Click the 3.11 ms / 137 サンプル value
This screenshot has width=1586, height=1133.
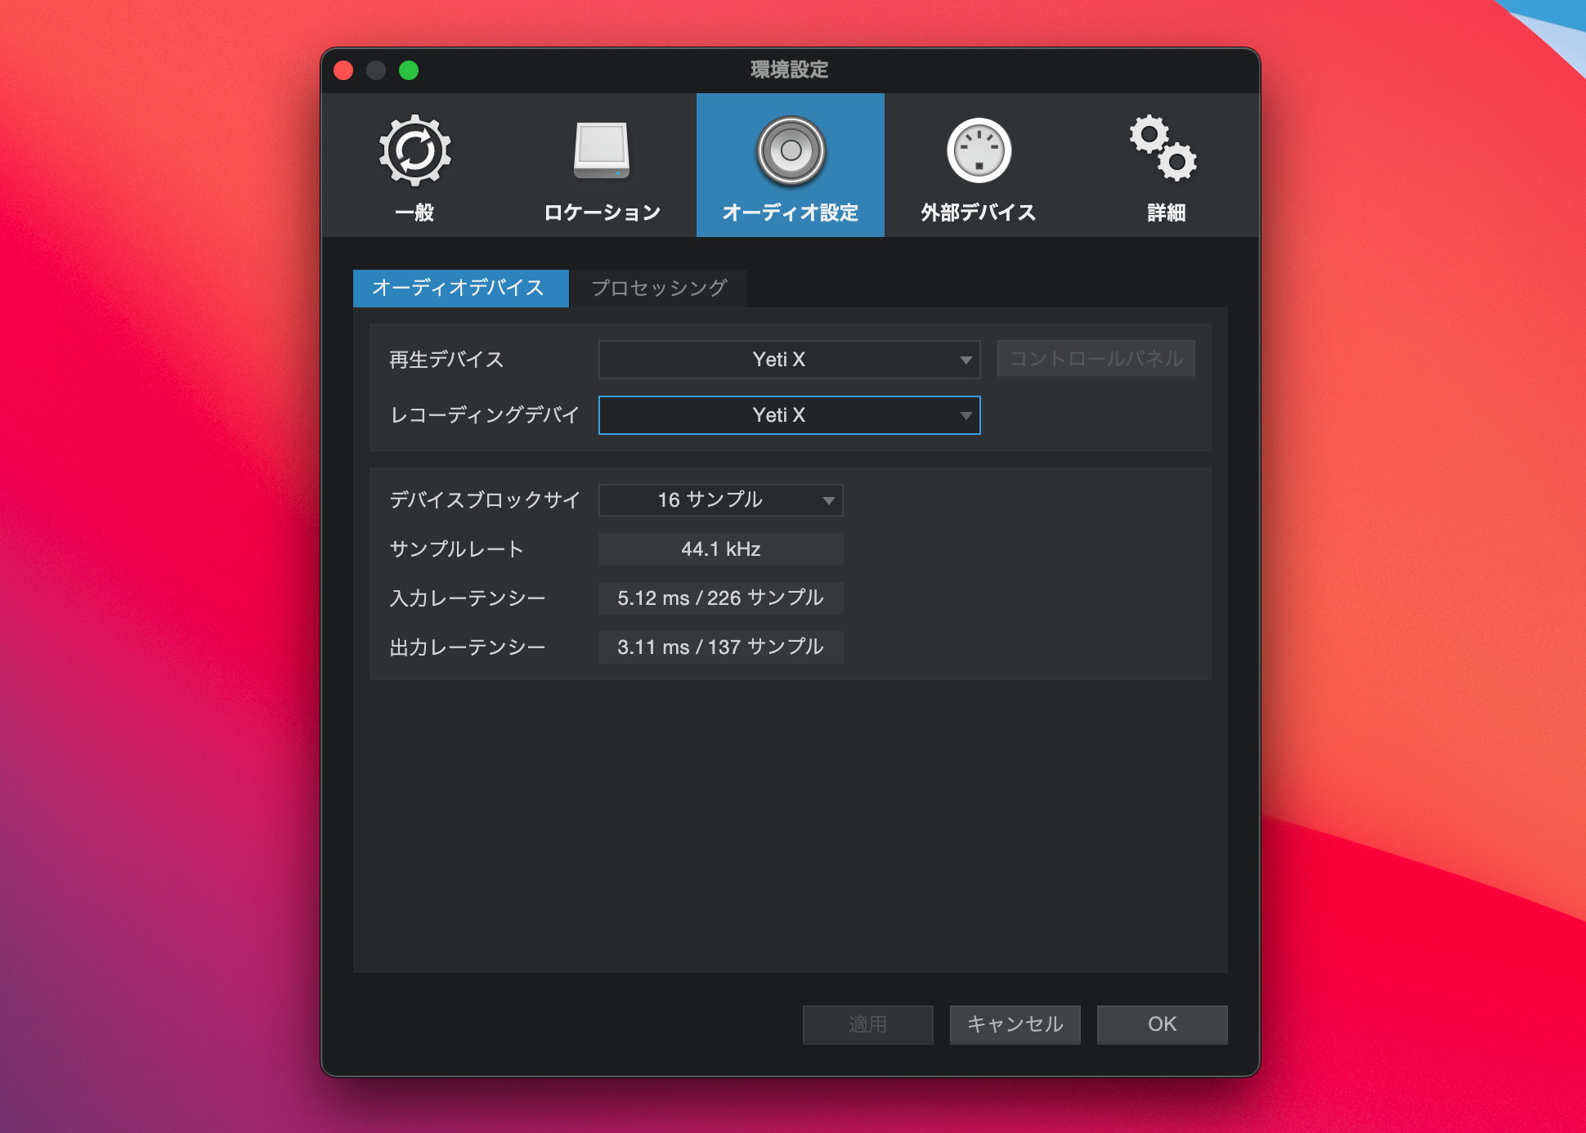[x=721, y=647]
